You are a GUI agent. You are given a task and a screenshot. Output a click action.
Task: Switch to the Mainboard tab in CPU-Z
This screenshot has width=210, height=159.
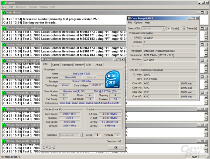click(x=67, y=65)
